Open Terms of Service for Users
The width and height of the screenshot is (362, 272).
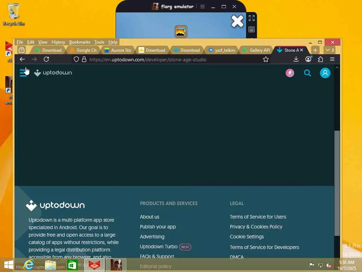258,217
